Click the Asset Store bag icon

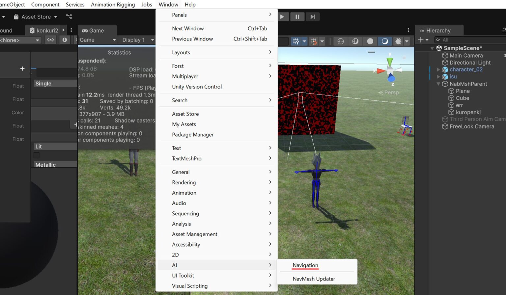pos(16,16)
